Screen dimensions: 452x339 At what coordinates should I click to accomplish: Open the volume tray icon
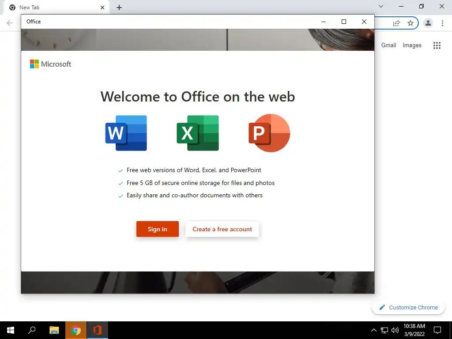[395, 330]
